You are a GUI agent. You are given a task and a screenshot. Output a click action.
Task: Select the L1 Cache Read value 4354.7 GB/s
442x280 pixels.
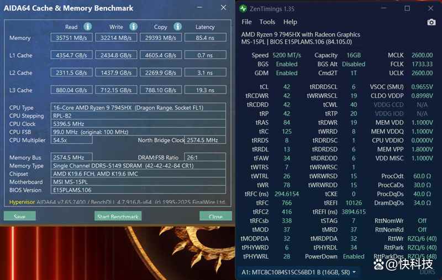point(72,55)
